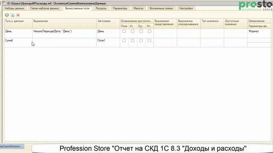The height and width of the screenshot is (153, 273).
Task: Click the День title cell
Action: pos(108,33)
